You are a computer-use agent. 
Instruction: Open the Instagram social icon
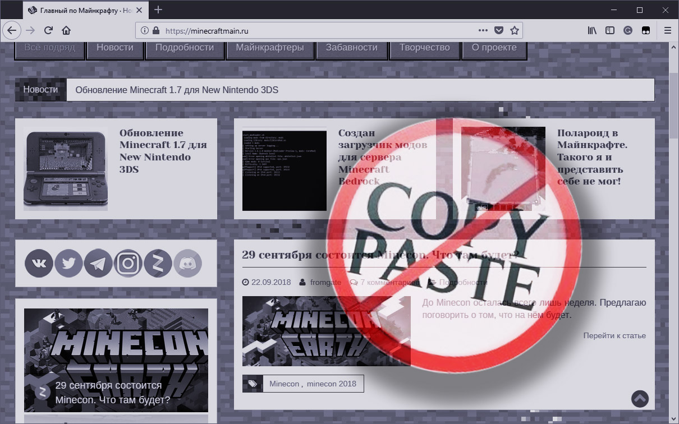point(128,264)
